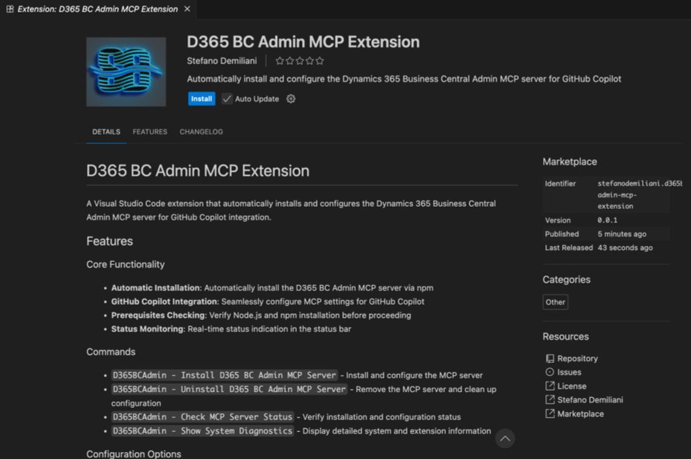Click the Published '5 minutes ago' value
691x459 pixels.
pos(622,234)
